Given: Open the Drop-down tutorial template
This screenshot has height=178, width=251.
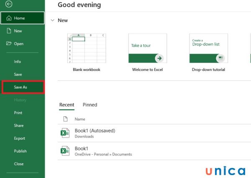Looking at the screenshot, I should pyautogui.click(x=209, y=48).
